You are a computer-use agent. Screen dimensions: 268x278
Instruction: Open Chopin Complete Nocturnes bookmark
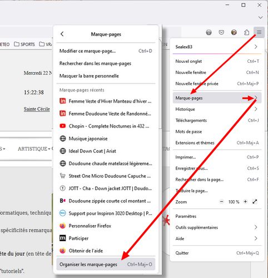[x=106, y=126]
